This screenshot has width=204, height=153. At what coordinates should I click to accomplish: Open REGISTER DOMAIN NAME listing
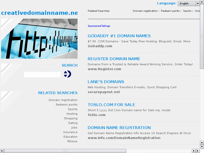[x=114, y=59]
